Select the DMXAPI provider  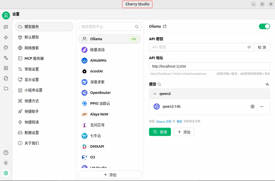pos(110,146)
